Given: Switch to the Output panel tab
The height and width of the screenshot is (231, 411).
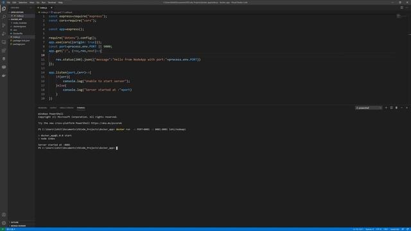Looking at the screenshot, I should [x=53, y=108].
